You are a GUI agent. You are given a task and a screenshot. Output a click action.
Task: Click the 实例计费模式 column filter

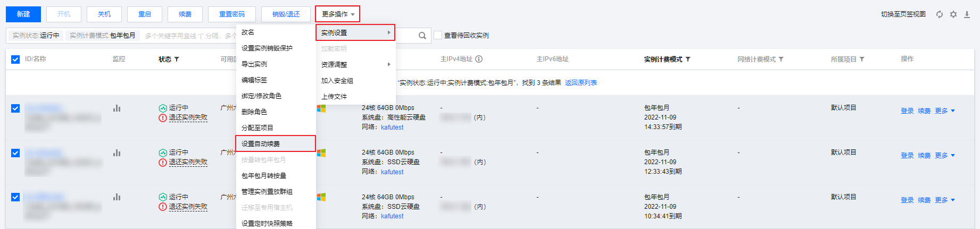[688, 59]
